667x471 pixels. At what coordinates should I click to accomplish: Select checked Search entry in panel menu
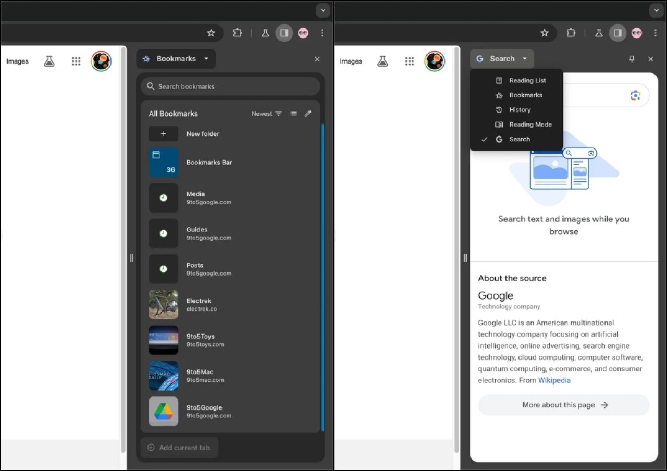[516, 139]
